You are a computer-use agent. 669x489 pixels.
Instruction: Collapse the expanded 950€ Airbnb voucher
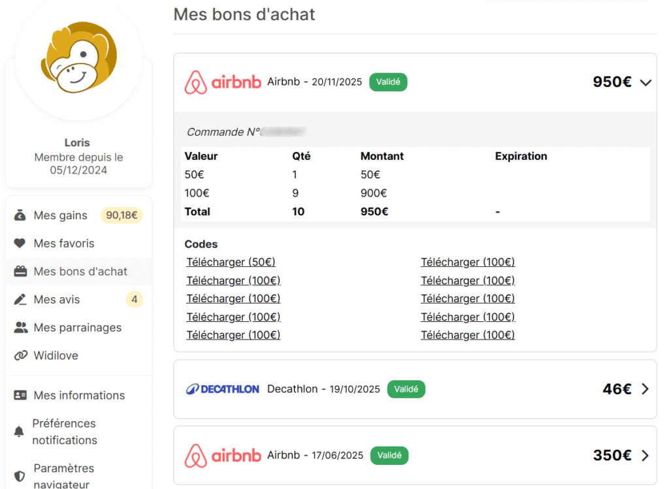click(x=645, y=83)
